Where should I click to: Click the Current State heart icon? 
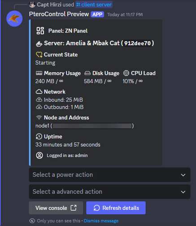coord(39,55)
